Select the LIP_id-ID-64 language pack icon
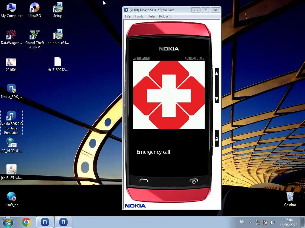Image resolution: width=305 pixels, height=228 pixels. point(11,145)
